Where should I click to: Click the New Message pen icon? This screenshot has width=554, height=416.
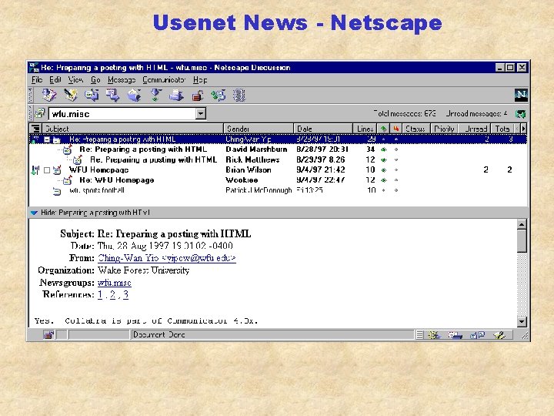coord(71,96)
